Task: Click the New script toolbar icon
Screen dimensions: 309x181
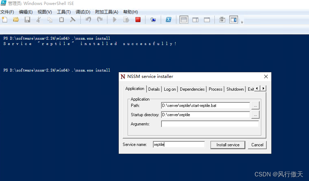Action: tap(5, 19)
